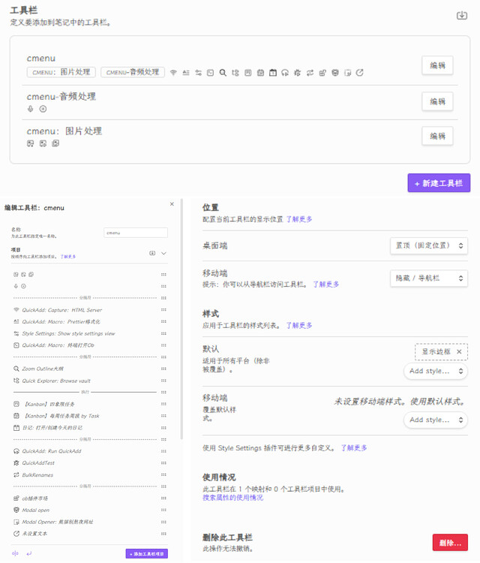Click the record circle icon under cmenu-音频处理
The image size is (480, 563).
pos(43,109)
